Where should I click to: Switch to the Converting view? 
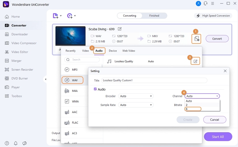[130, 16]
